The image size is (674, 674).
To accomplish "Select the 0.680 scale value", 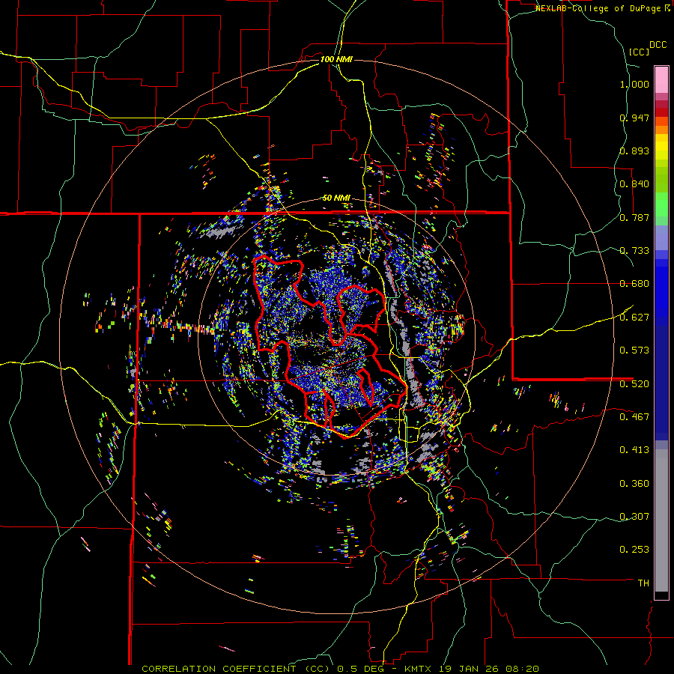I will tap(634, 284).
